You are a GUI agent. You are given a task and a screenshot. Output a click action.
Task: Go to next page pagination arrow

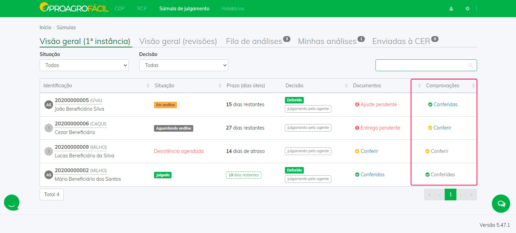point(461,195)
